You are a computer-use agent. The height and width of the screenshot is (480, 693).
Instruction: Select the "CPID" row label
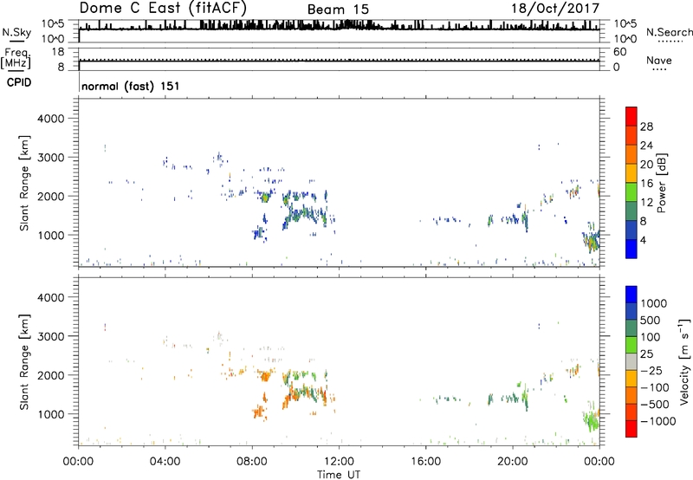[x=19, y=82]
